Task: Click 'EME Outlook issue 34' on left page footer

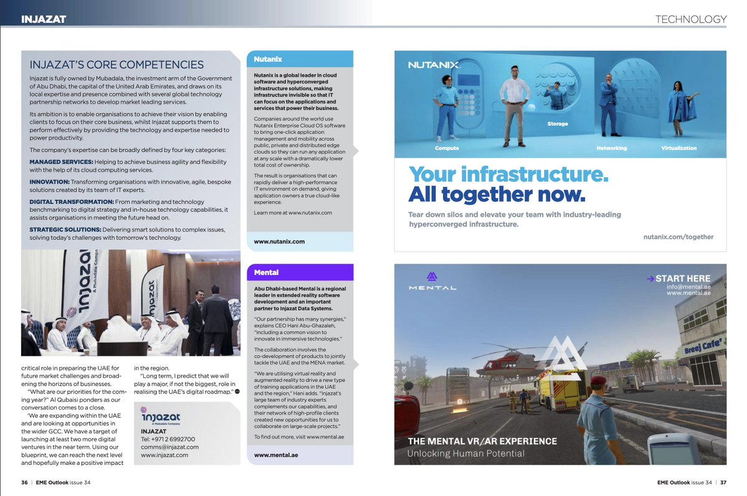Action: click(63, 482)
